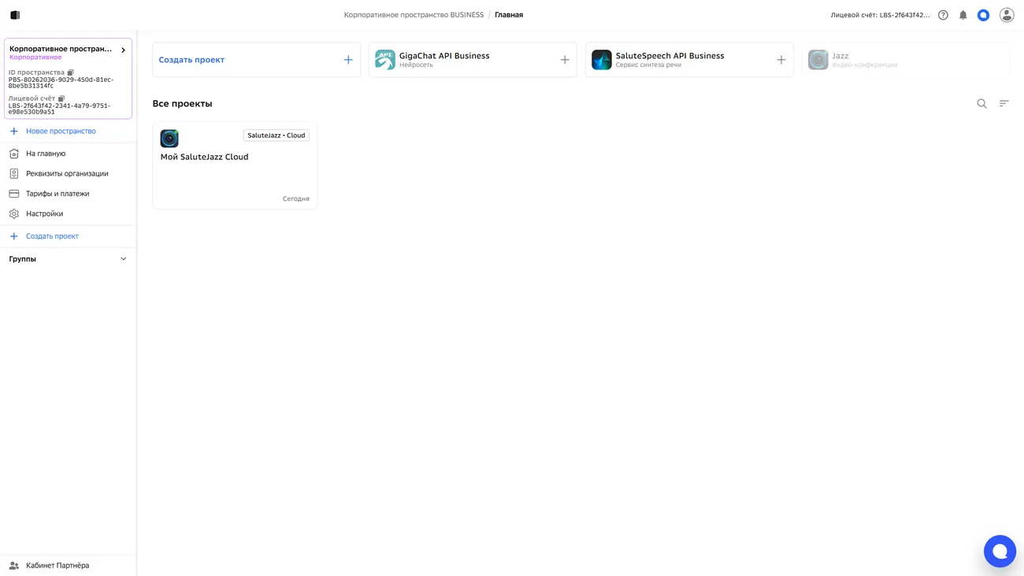This screenshot has height=576, width=1024.
Task: Open sort options for projects list
Action: (1004, 103)
